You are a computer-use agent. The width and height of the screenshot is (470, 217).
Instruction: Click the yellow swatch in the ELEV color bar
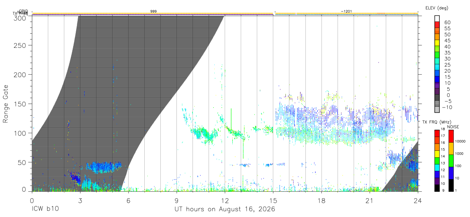(x=437, y=43)
